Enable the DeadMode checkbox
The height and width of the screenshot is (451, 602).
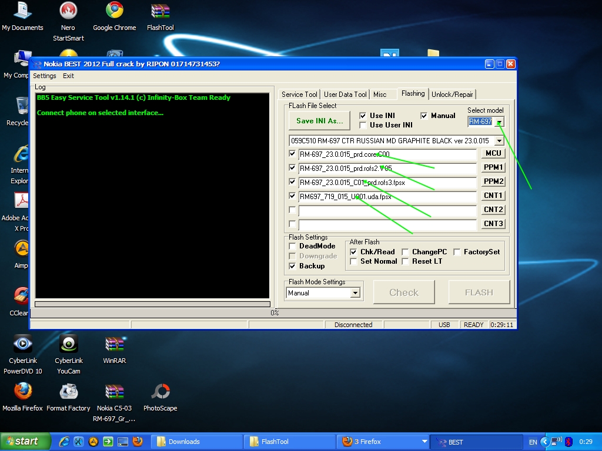click(292, 246)
